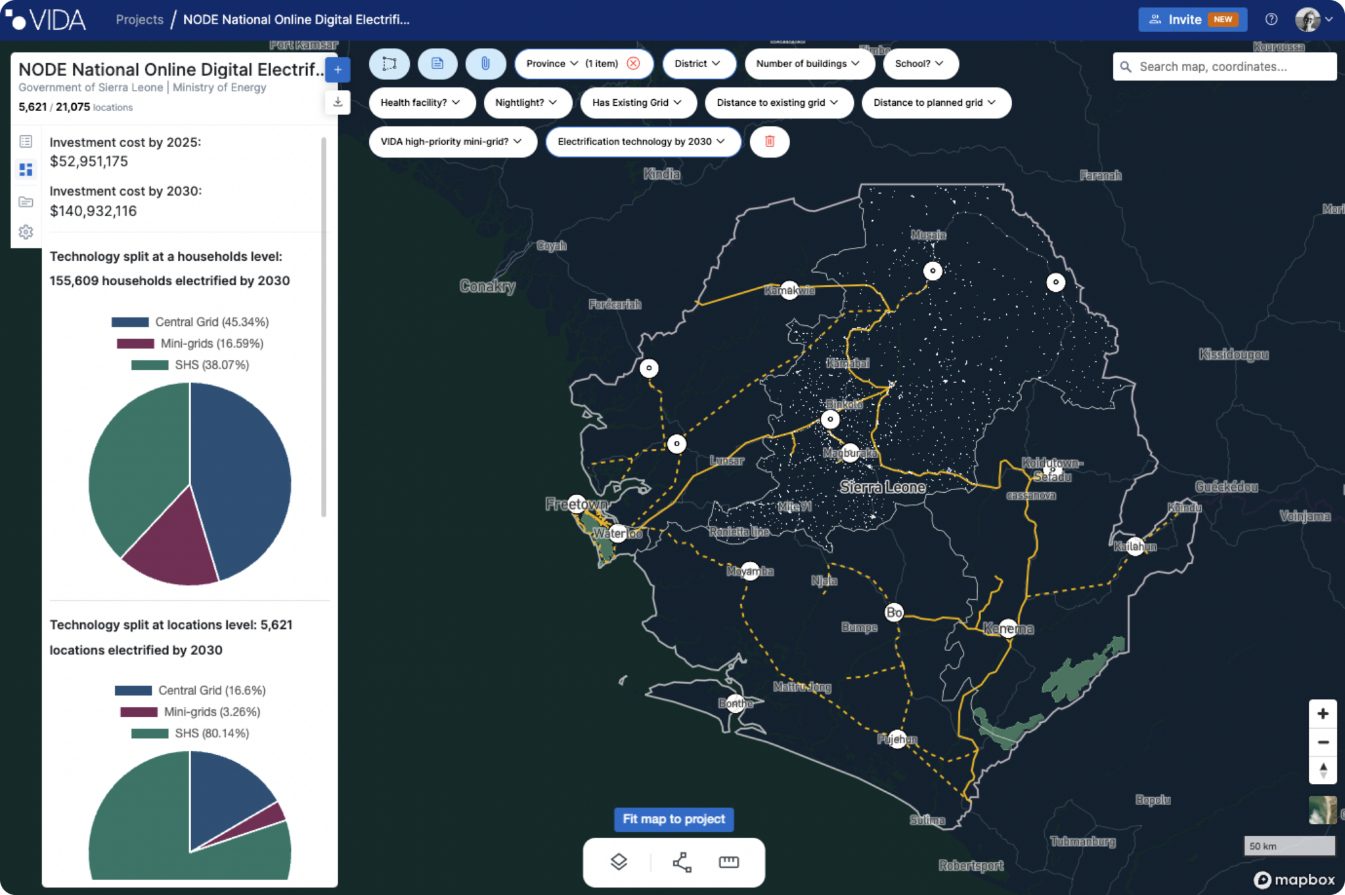This screenshot has width=1345, height=895.
Task: Toggle Central Grid legend in households chart
Action: tap(190, 322)
